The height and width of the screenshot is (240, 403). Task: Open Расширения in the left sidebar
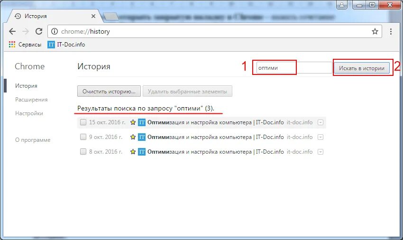pyautogui.click(x=31, y=100)
